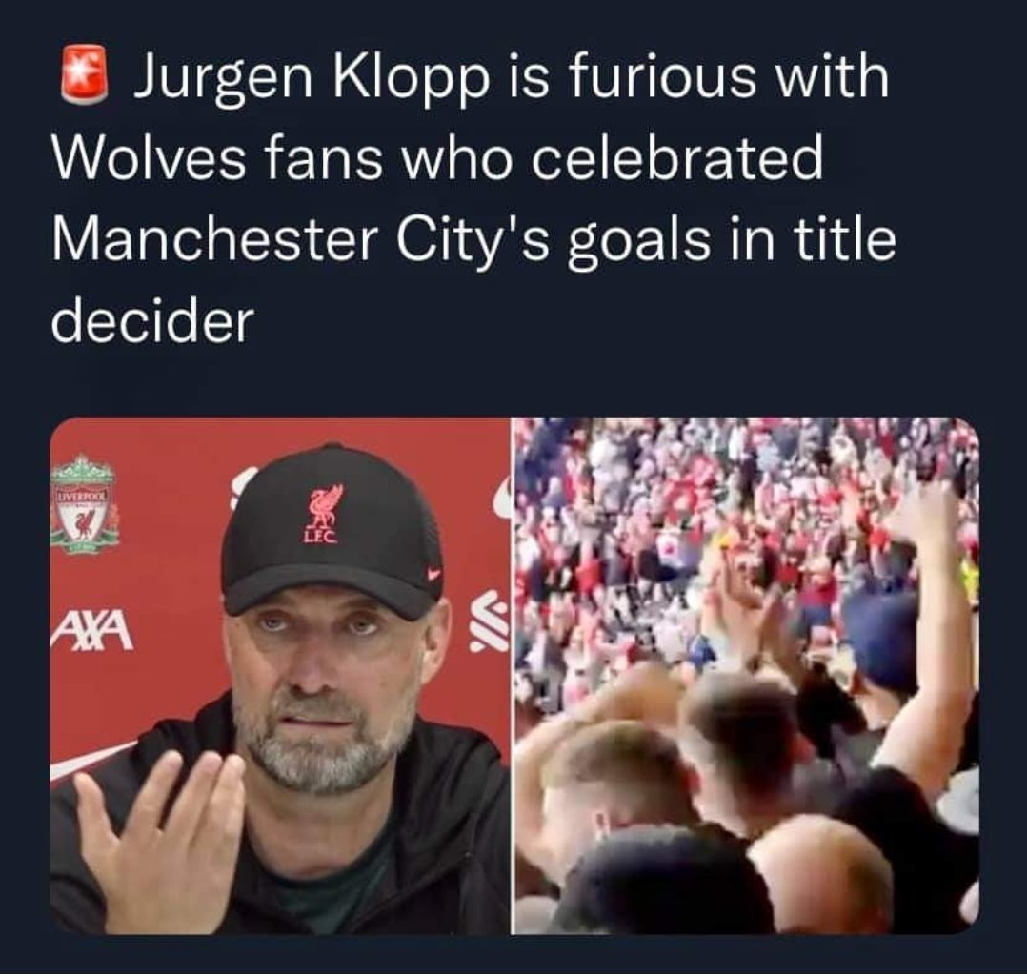Click the Liverpool FC crest logo
Screen dimensions: 1027x978
coord(85,505)
